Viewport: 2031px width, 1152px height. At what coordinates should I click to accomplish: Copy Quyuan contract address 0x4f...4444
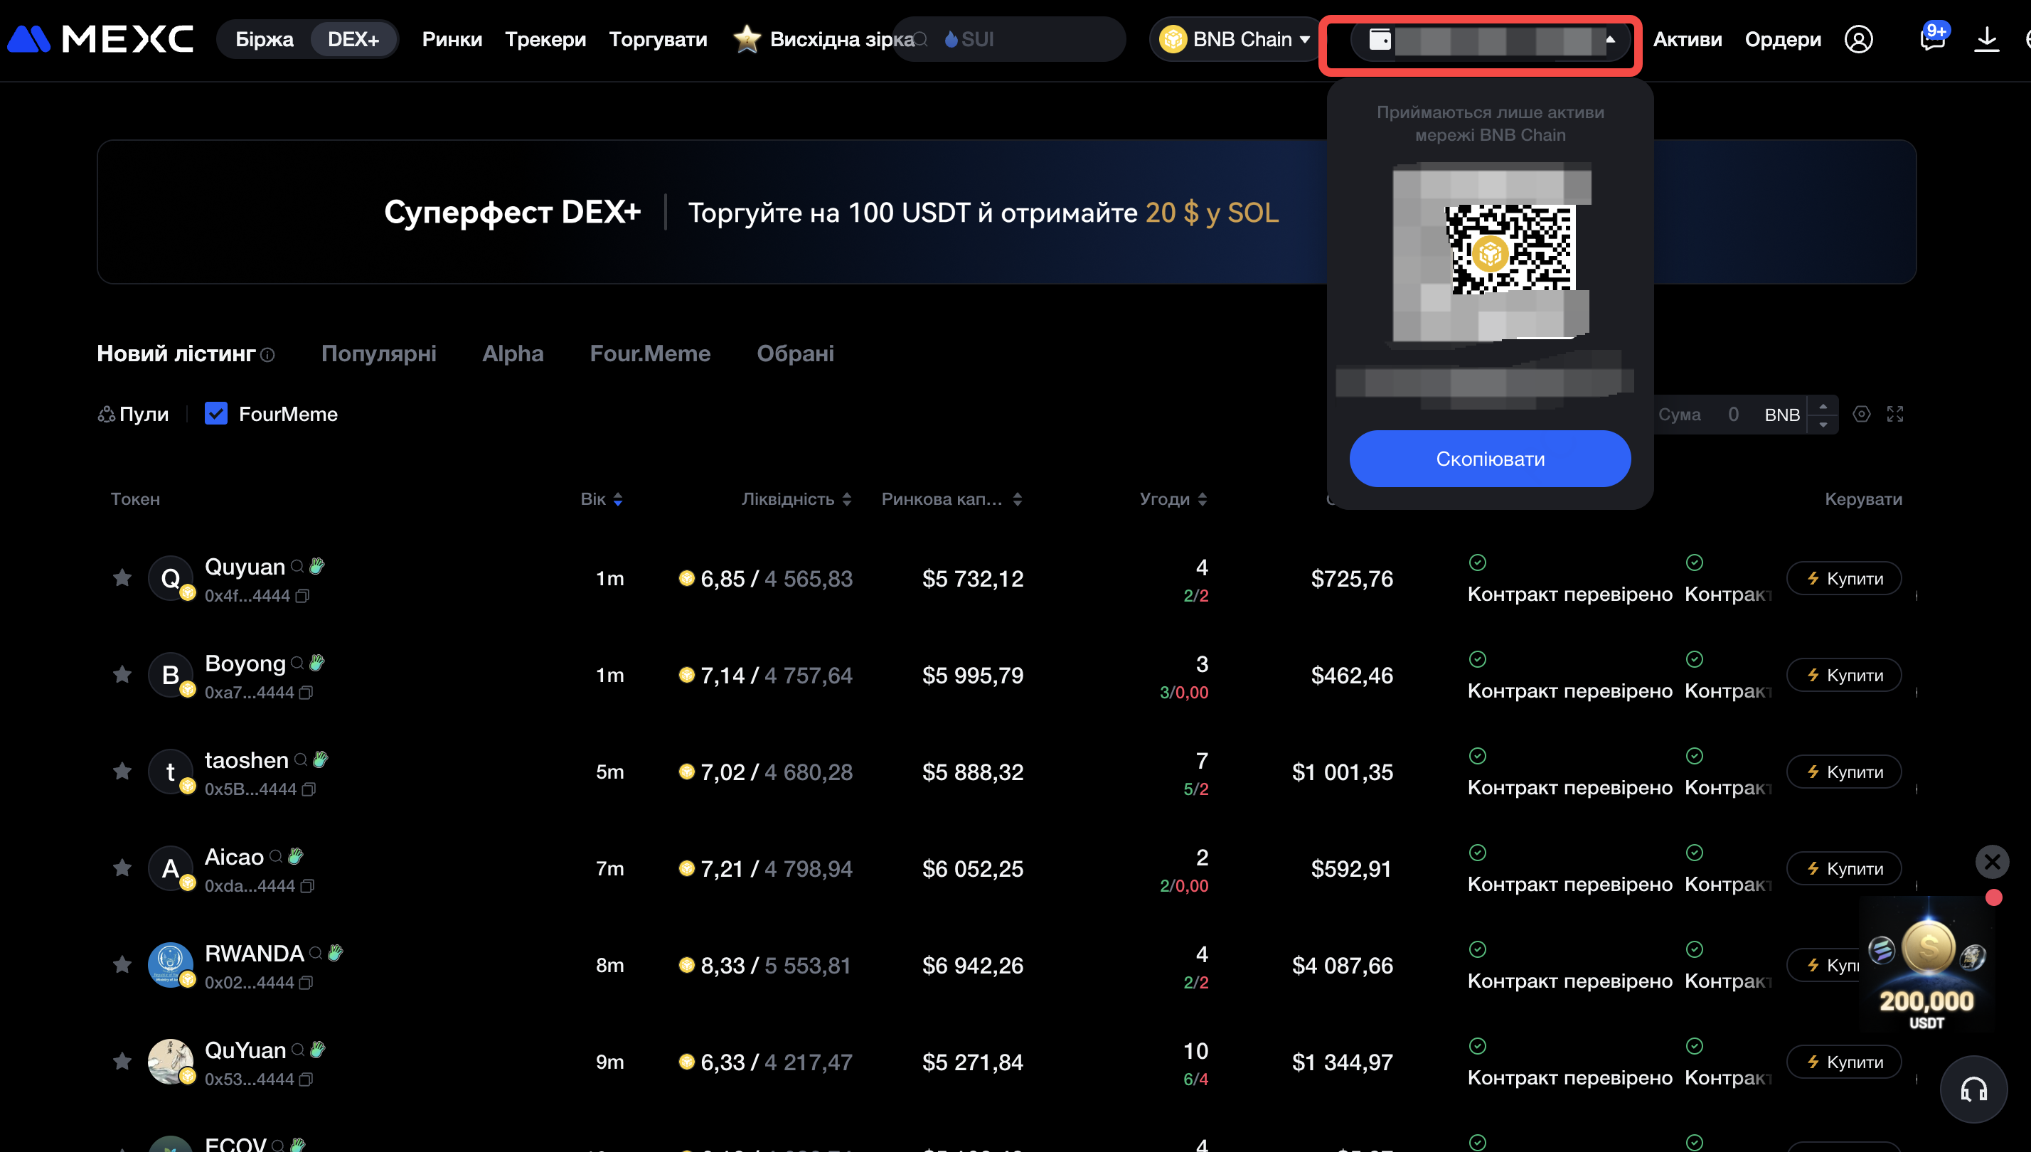click(302, 596)
